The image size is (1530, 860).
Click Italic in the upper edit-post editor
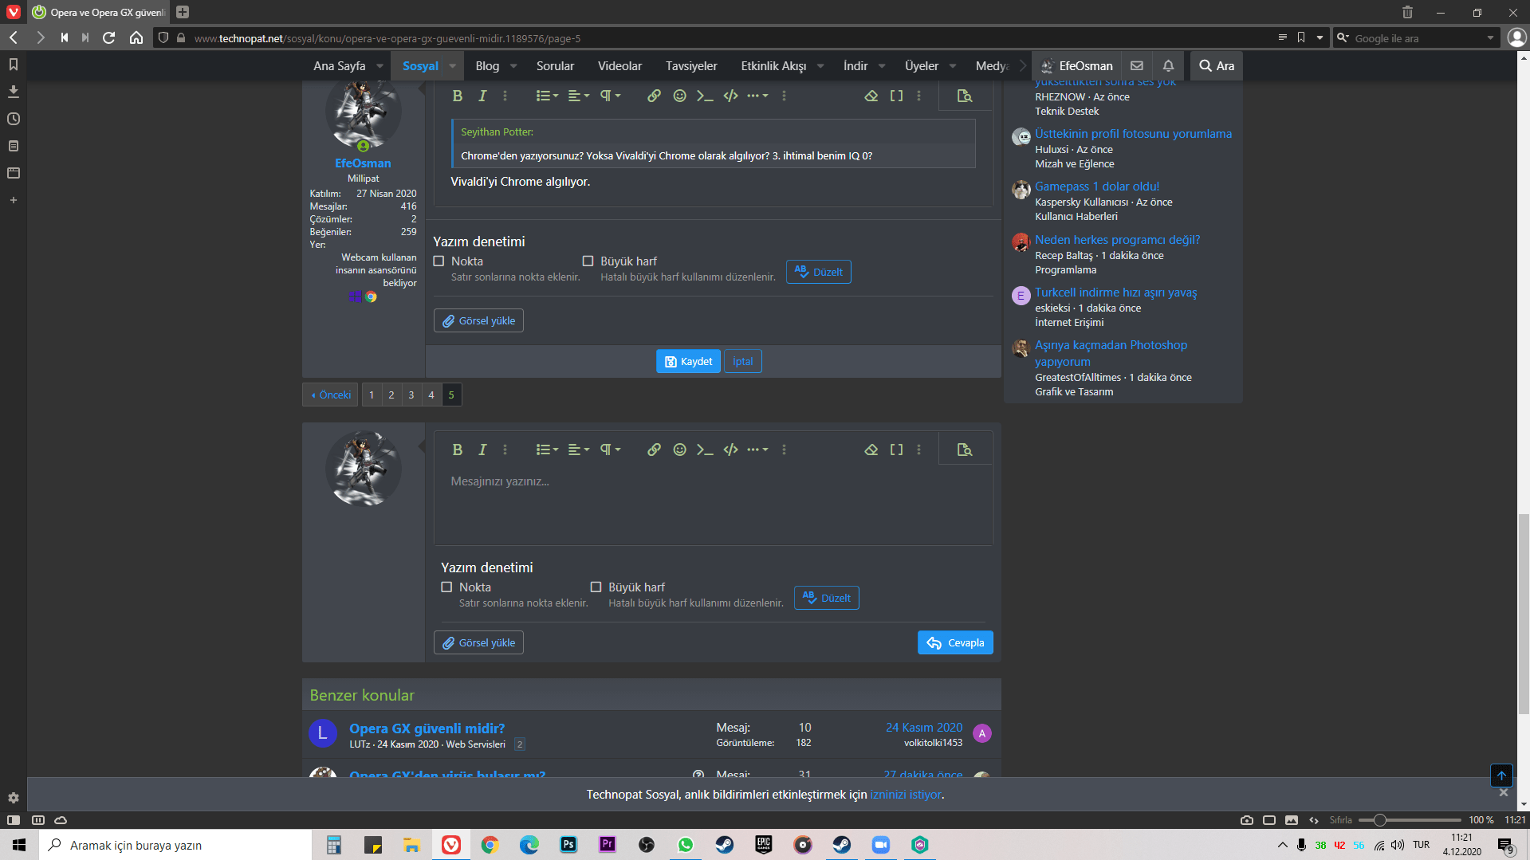click(x=482, y=96)
